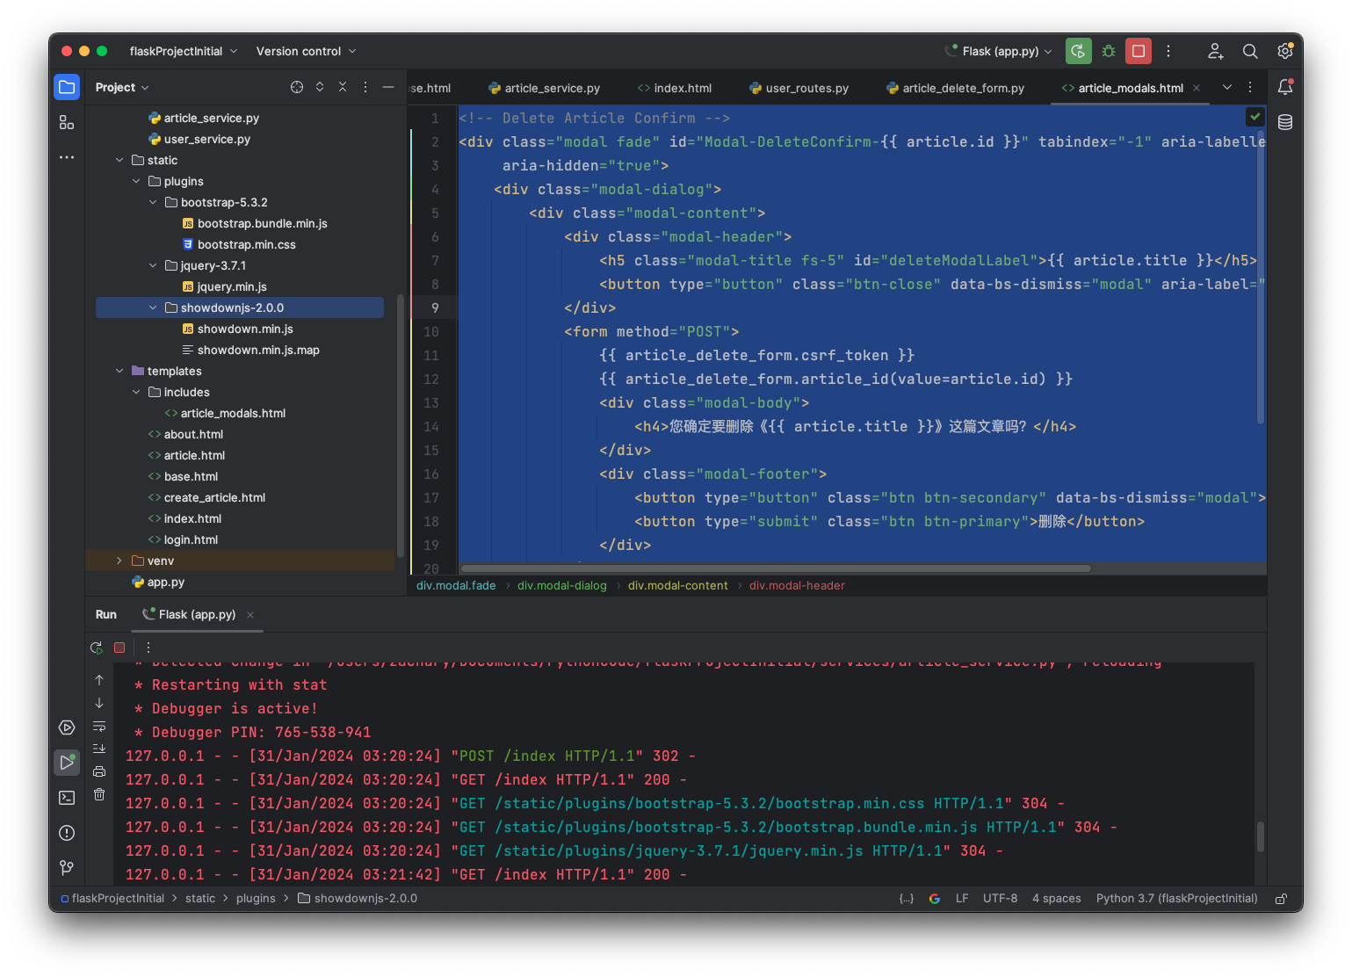The width and height of the screenshot is (1352, 977).
Task: Click the Search Everywhere magnifier icon
Action: coord(1250,51)
